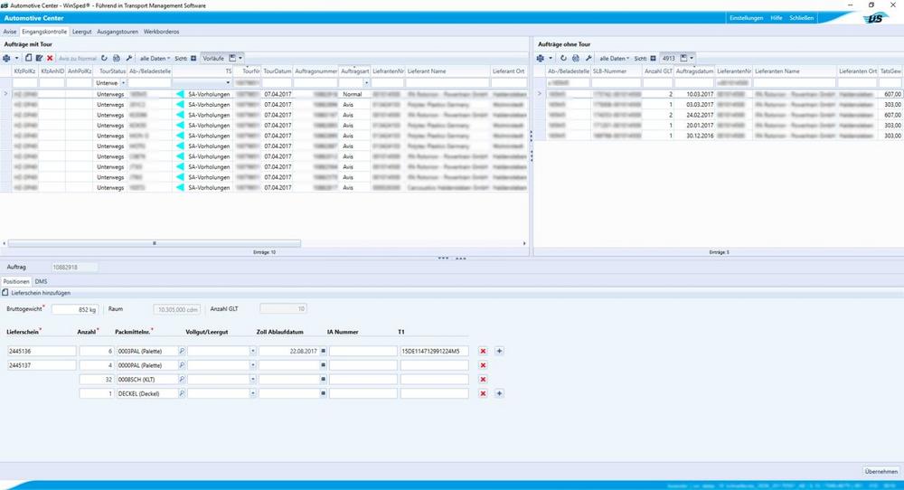Viewport: 904px width, 490px height.
Task: Search Packmittel for 0003PAL (Palette) row
Action: click(x=182, y=351)
